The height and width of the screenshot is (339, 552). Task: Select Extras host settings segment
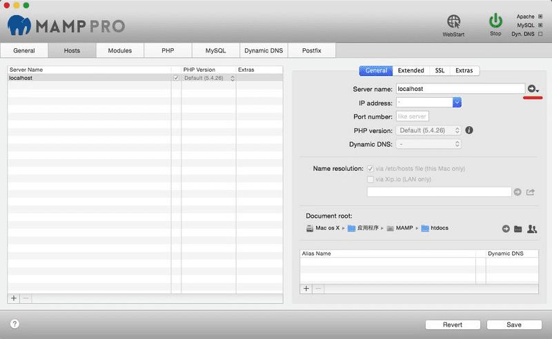(464, 70)
